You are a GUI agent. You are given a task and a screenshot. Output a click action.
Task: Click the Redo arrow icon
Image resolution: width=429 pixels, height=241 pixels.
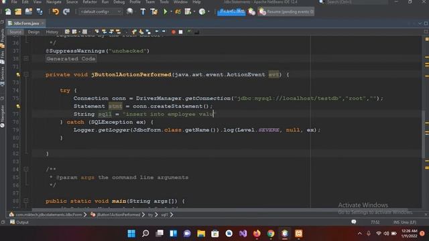point(66,11)
